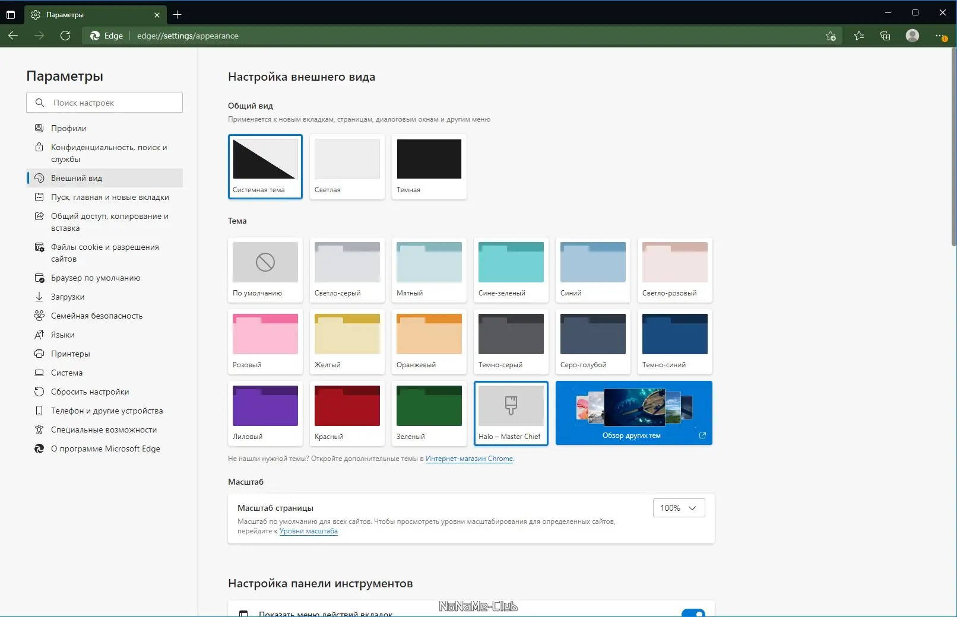
Task: Open the Масштаб страницы 100% dropdown
Action: pyautogui.click(x=679, y=508)
